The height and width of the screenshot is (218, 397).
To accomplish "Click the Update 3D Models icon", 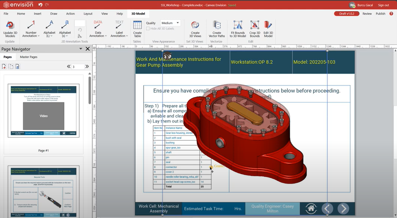I will [x=10, y=26].
